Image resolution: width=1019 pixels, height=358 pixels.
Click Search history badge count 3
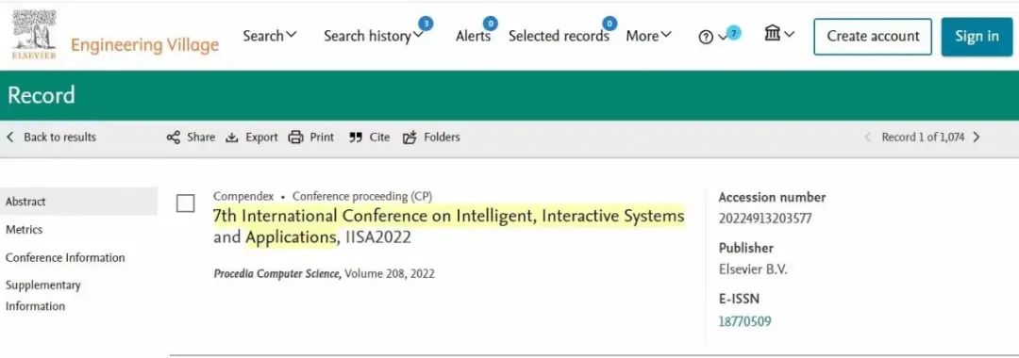426,24
